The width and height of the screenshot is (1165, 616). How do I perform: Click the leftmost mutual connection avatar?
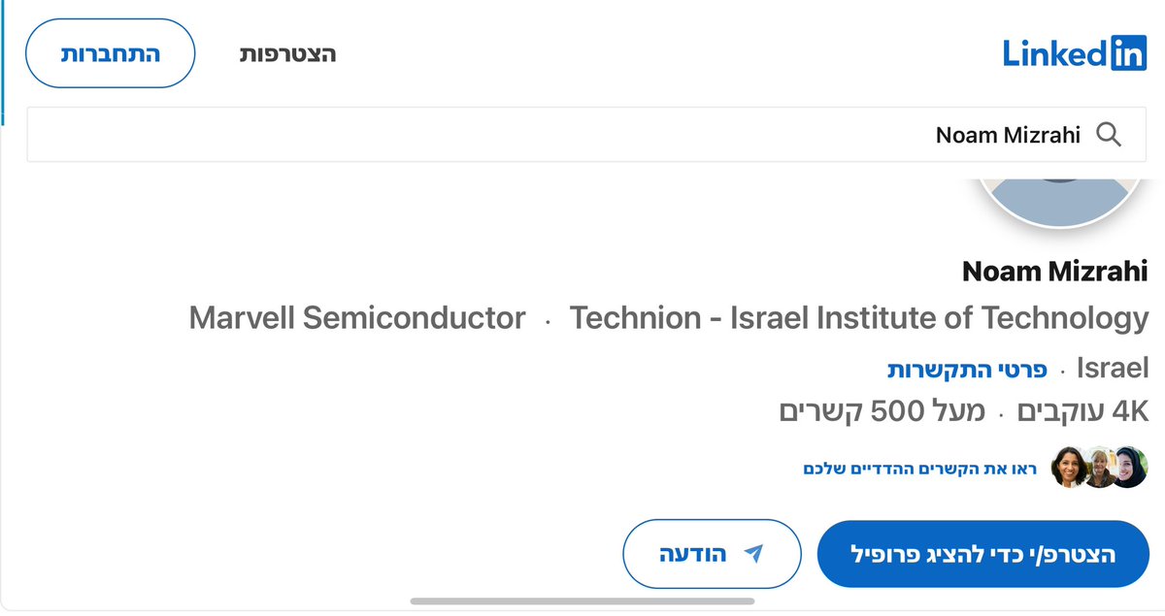(x=1069, y=468)
